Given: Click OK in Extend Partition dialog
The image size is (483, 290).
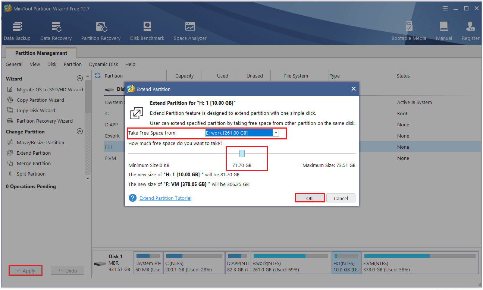Looking at the screenshot, I should (310, 198).
